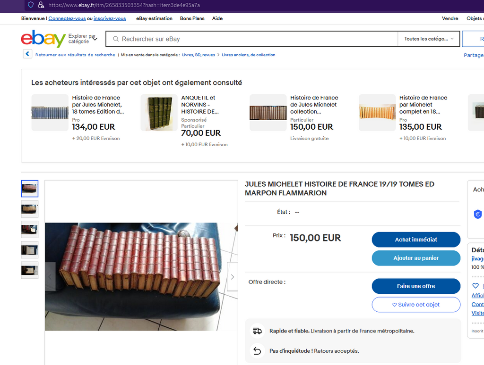
Task: Click the back arrow to search results
Action: tap(27, 54)
